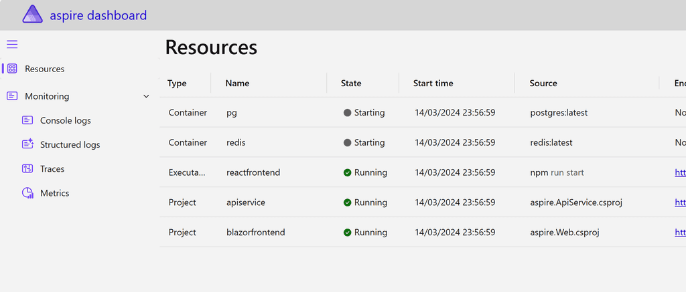Click green Running check icon for blazorfrontend

coord(348,233)
